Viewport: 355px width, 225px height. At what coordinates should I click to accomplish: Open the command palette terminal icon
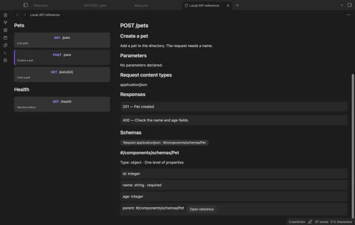(6, 53)
